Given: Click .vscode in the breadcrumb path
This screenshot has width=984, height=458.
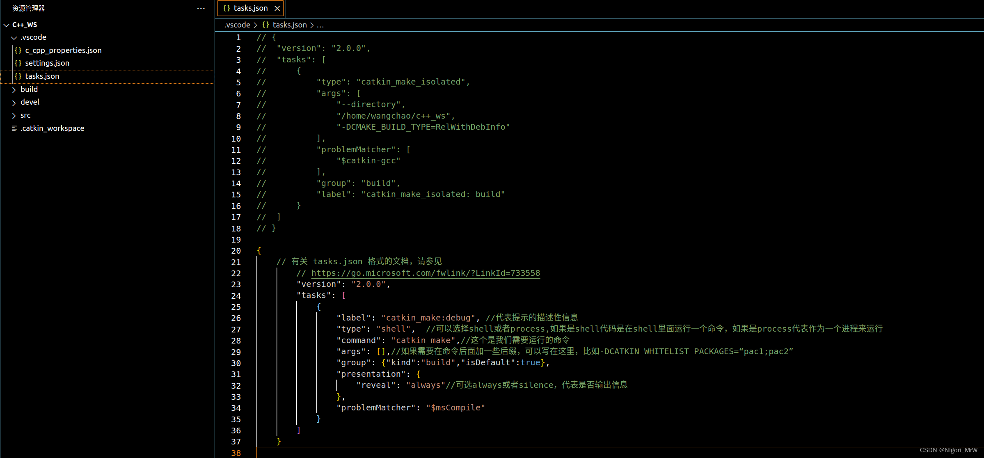Looking at the screenshot, I should tap(237, 25).
